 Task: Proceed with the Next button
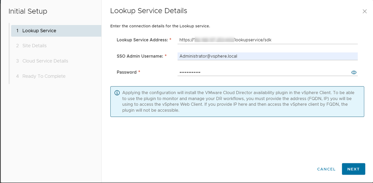(353, 169)
